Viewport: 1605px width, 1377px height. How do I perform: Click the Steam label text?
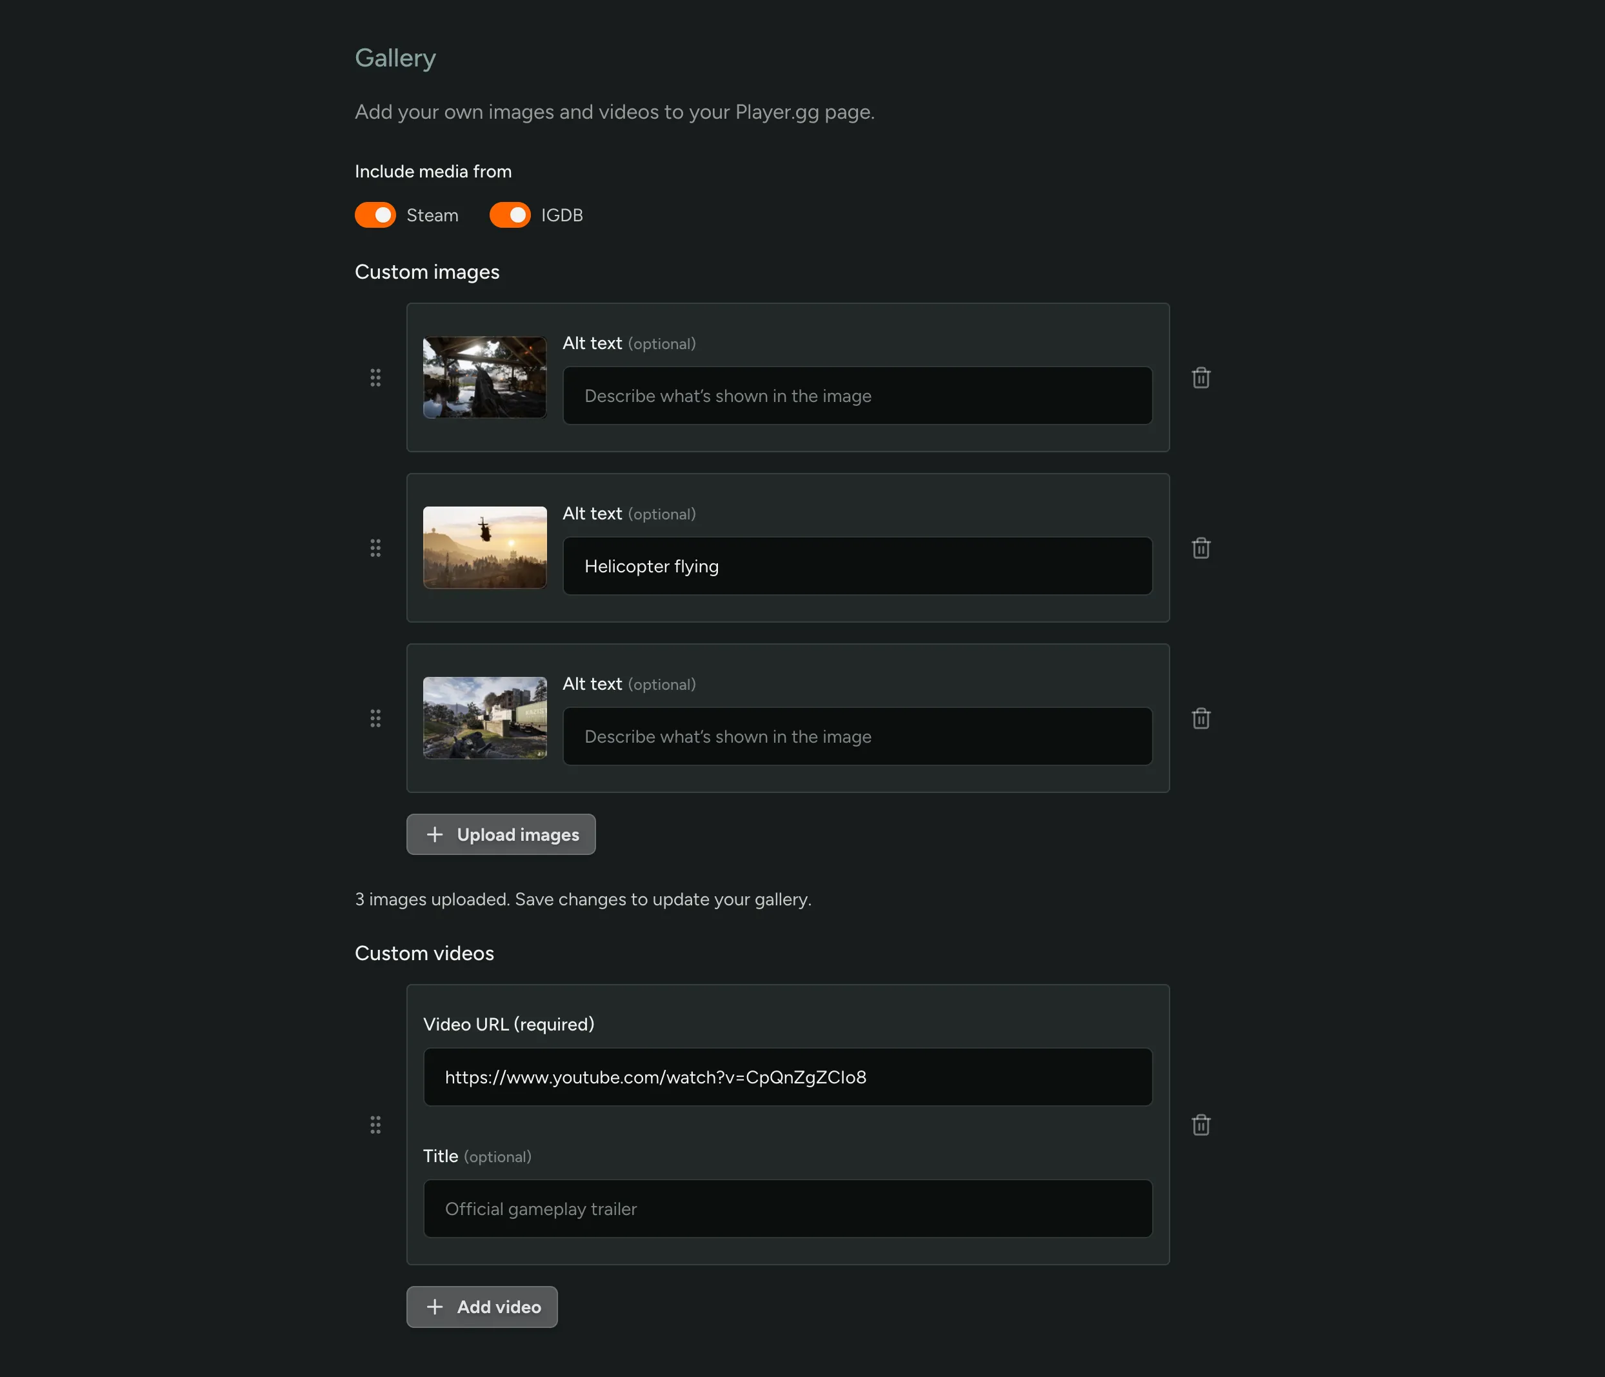(x=432, y=216)
